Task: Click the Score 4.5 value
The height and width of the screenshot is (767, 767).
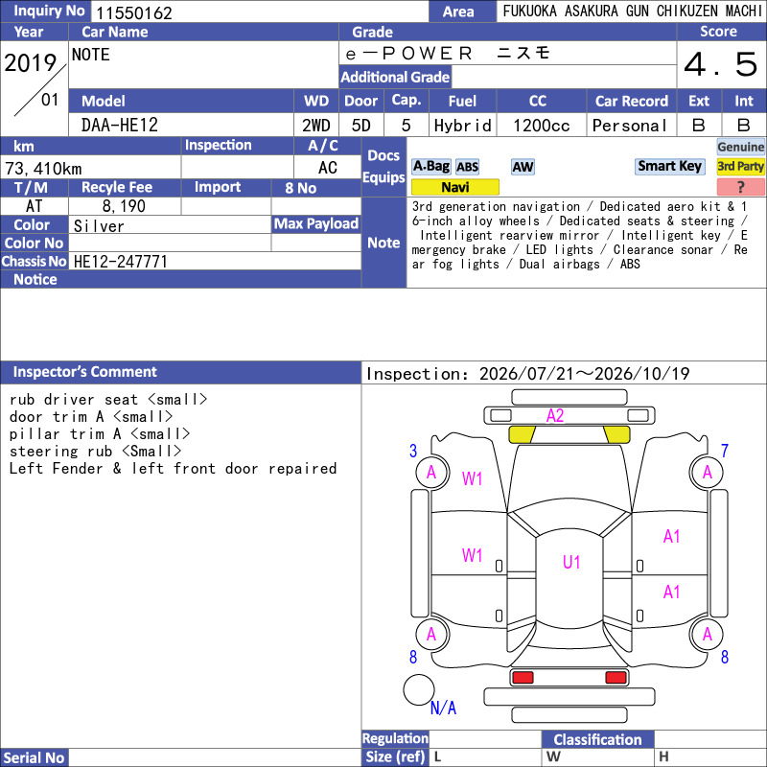Action: pyautogui.click(x=721, y=64)
